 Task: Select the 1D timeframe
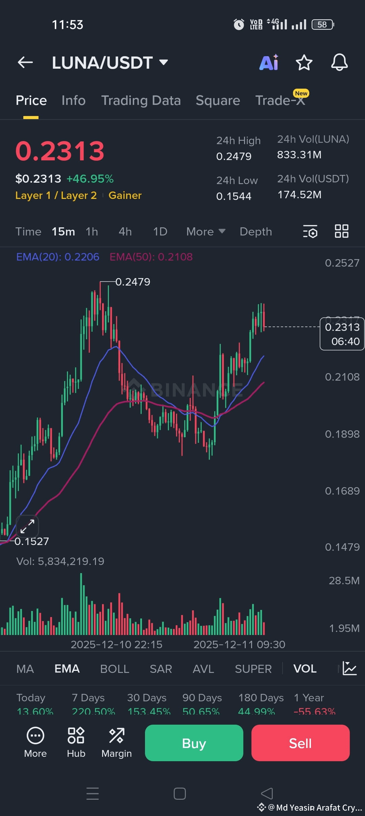pos(160,231)
